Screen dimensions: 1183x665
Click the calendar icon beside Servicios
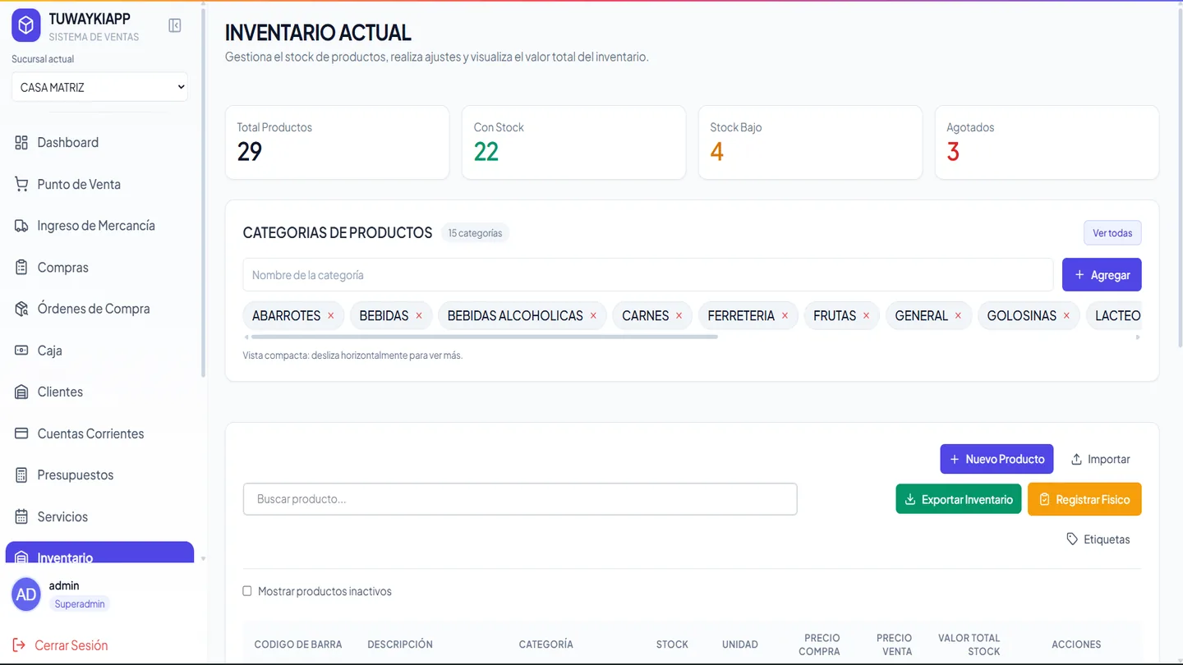click(21, 516)
